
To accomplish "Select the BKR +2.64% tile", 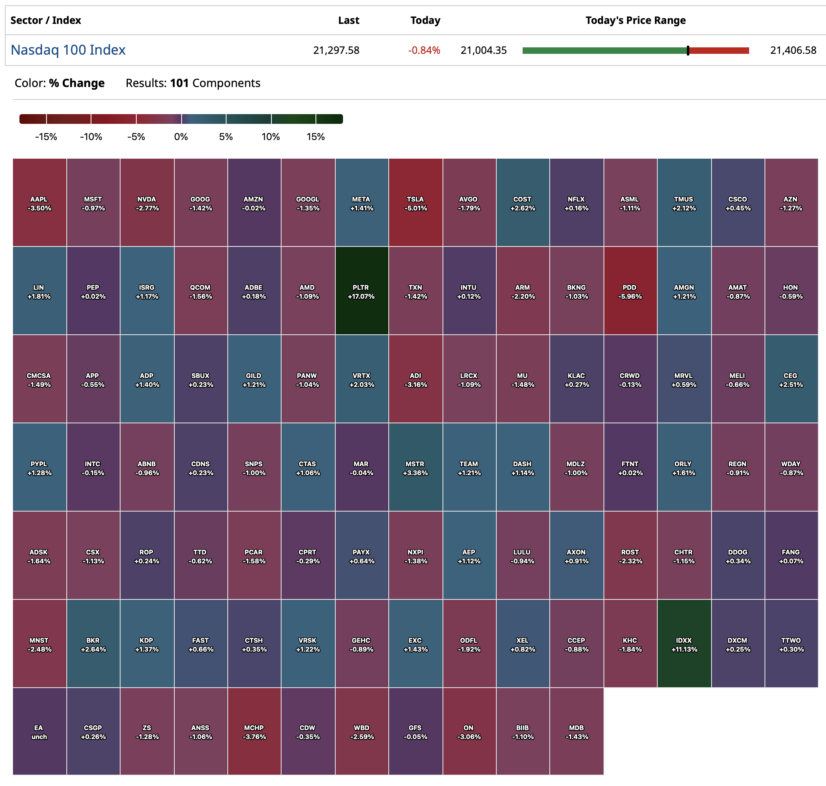I will (93, 643).
